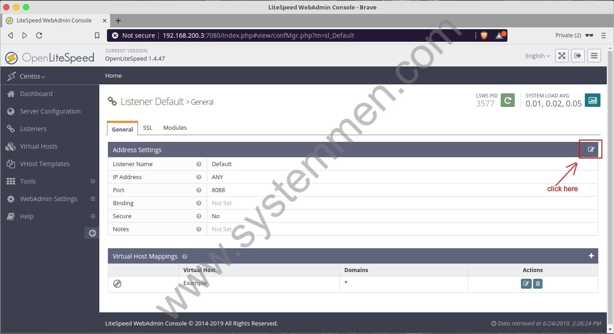Click the OpenLiteSpeed 1.4.47 version text
This screenshot has width=614, height=334.
click(x=135, y=58)
